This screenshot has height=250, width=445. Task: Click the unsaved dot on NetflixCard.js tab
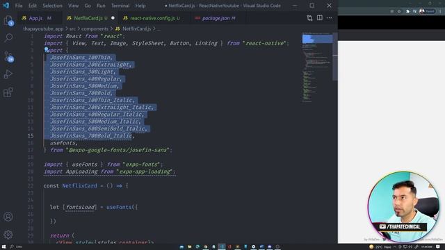pyautogui.click(x=113, y=18)
